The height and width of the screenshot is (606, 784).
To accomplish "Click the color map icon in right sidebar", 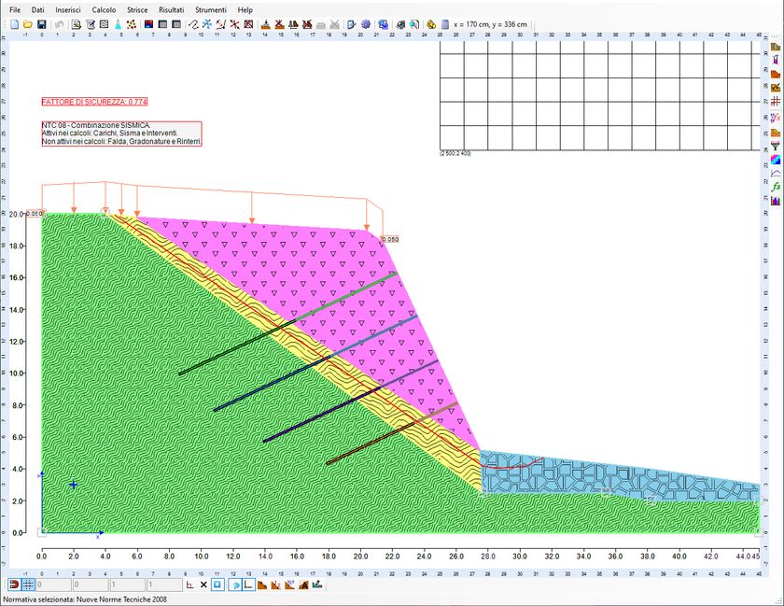I will pyautogui.click(x=775, y=159).
